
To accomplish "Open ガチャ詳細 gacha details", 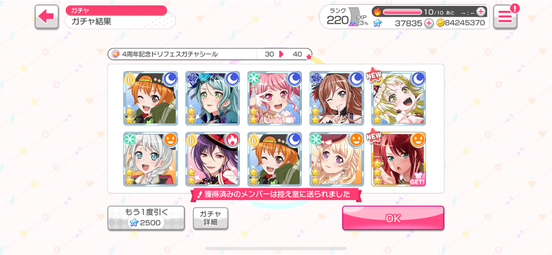I will coord(211,218).
